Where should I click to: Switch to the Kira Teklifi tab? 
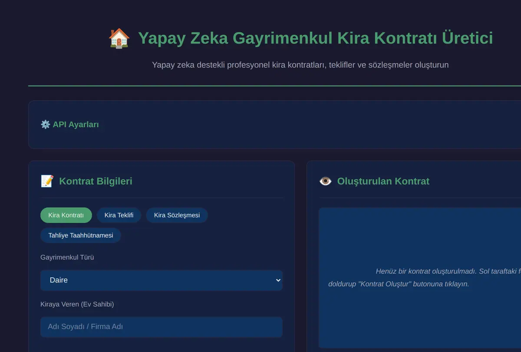click(119, 215)
